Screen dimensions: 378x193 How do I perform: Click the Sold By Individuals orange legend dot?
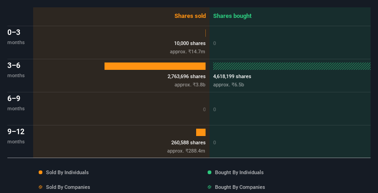[41, 172]
